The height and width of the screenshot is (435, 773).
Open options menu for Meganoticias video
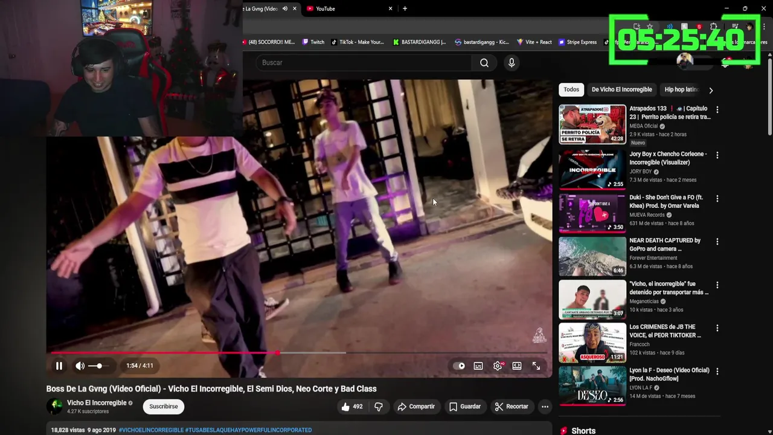(717, 285)
